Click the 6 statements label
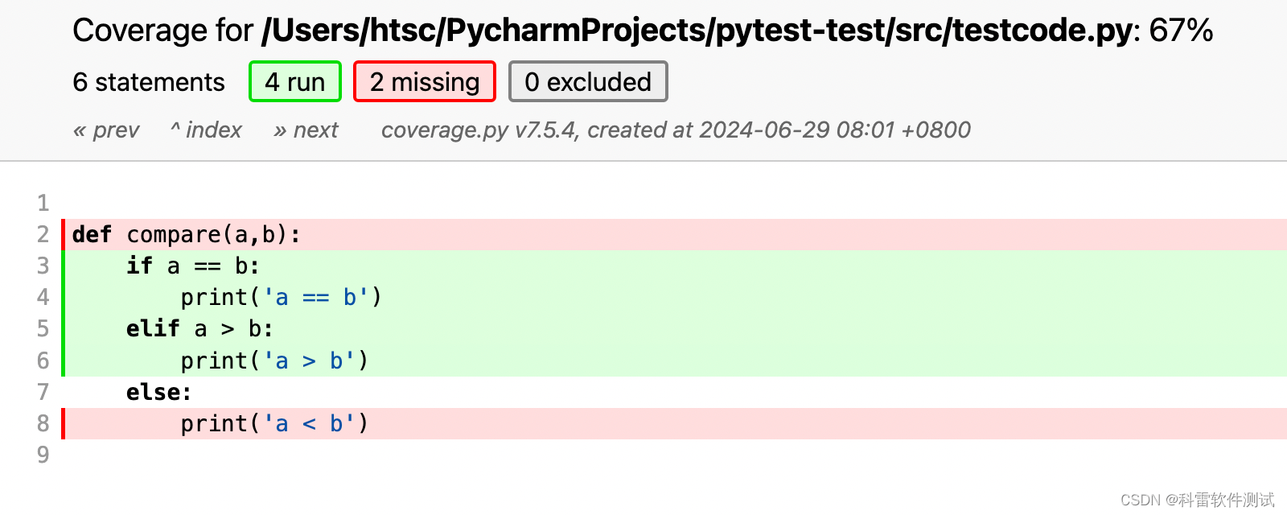Viewport: 1287px width, 515px height. tap(148, 81)
